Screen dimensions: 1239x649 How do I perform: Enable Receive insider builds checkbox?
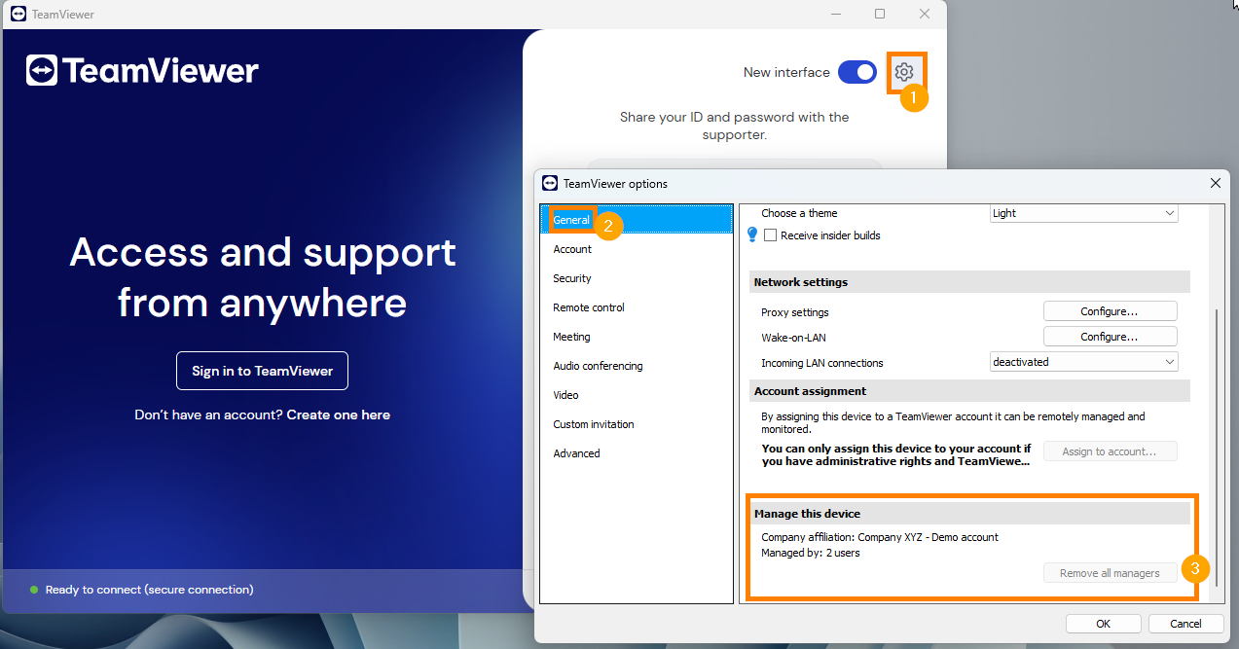(x=771, y=235)
